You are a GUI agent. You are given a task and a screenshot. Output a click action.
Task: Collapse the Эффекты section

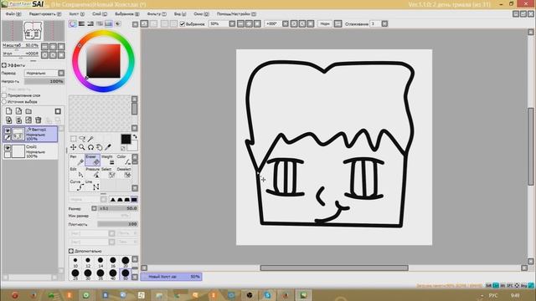(4, 65)
